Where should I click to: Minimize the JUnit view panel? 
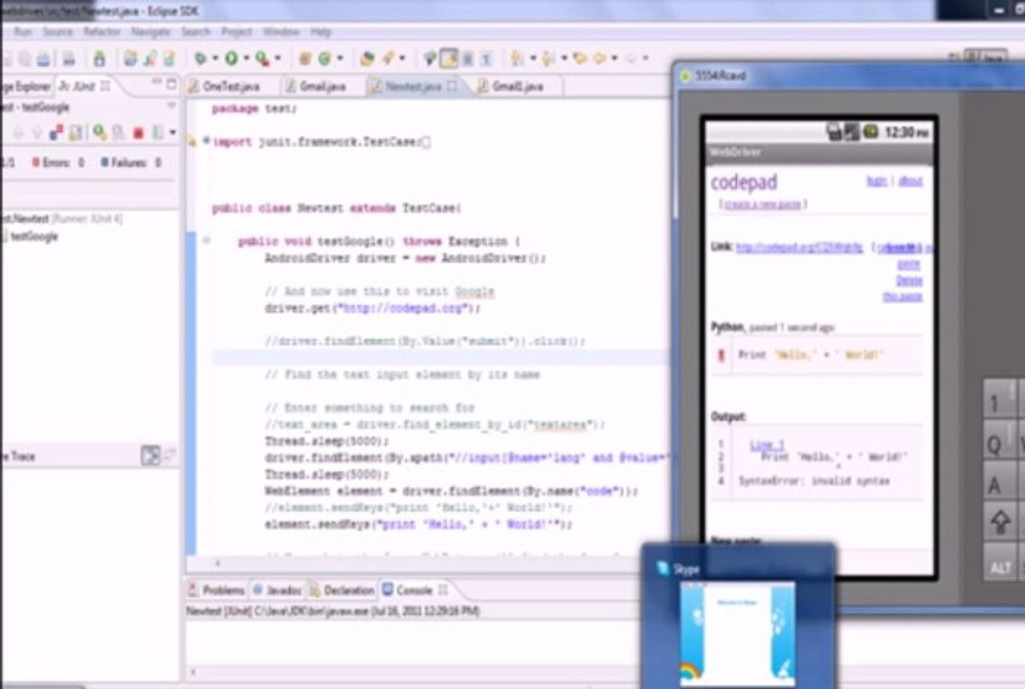(157, 82)
